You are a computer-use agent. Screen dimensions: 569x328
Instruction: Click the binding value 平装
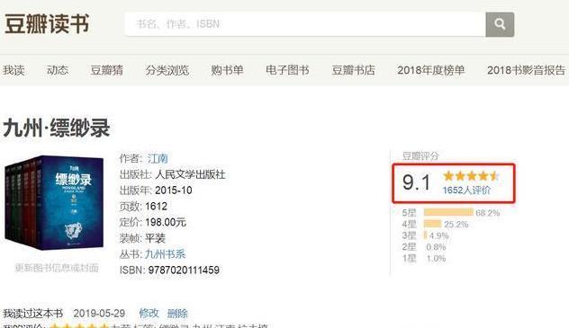156,238
